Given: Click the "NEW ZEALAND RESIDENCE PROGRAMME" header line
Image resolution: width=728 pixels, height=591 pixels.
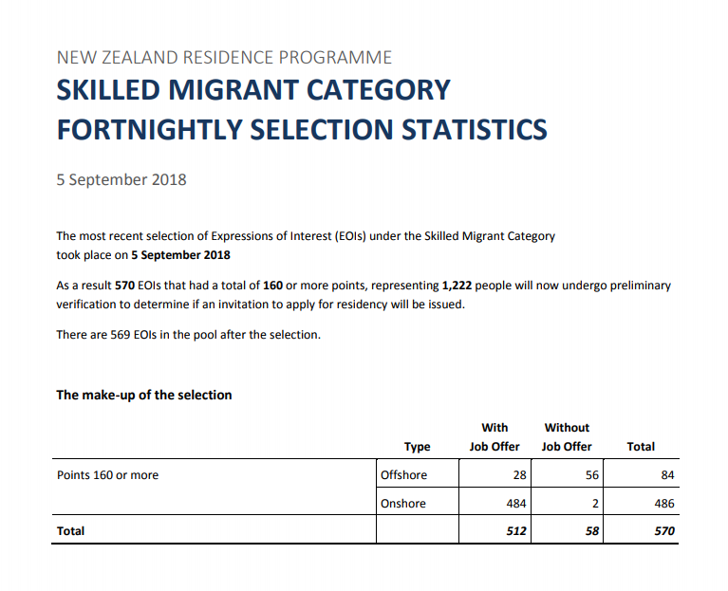Looking at the screenshot, I should (x=224, y=58).
